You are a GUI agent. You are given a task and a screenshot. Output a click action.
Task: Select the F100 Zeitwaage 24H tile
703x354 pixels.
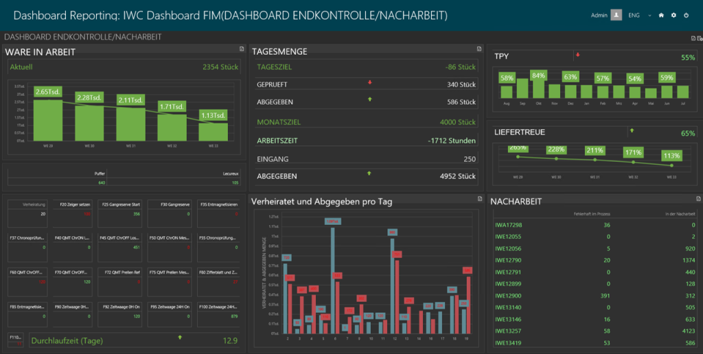[x=218, y=312]
